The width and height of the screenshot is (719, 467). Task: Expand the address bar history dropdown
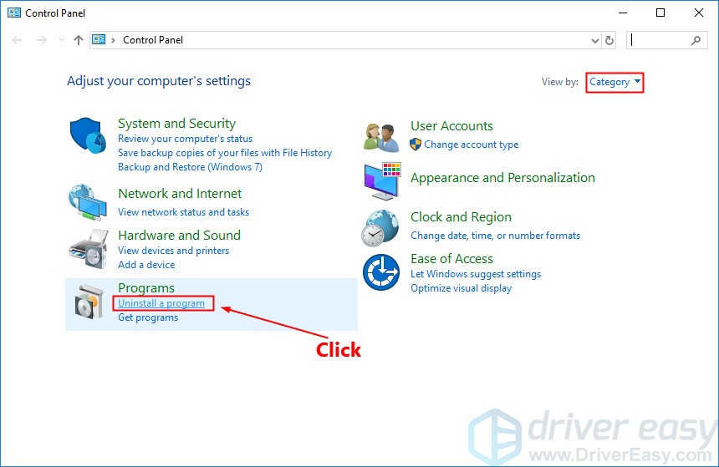(x=594, y=40)
